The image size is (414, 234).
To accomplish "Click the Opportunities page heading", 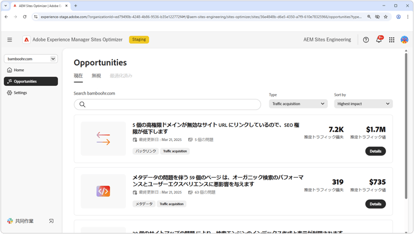I will (x=100, y=63).
